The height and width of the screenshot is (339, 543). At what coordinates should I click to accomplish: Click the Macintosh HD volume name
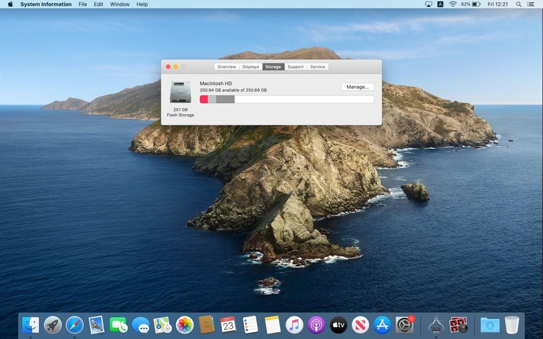click(x=216, y=84)
